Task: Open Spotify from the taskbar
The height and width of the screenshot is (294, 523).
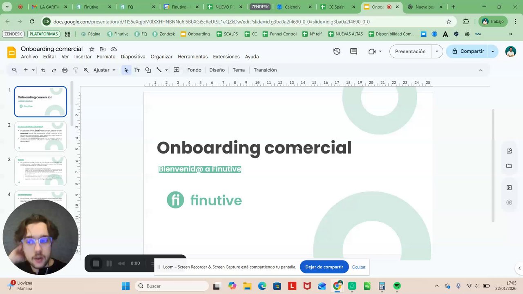Action: tap(397, 286)
